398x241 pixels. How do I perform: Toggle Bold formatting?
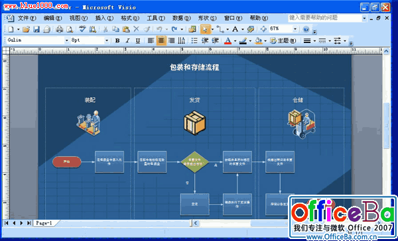117,40
